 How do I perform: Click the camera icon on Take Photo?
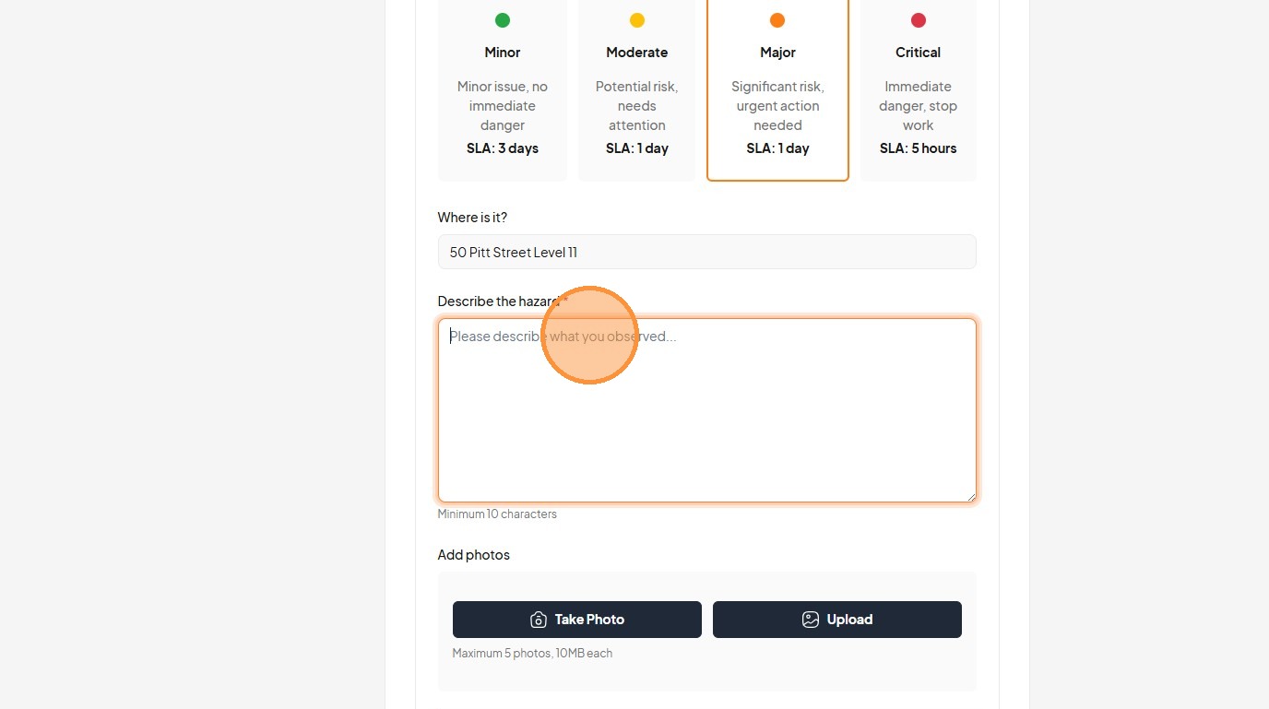tap(539, 620)
